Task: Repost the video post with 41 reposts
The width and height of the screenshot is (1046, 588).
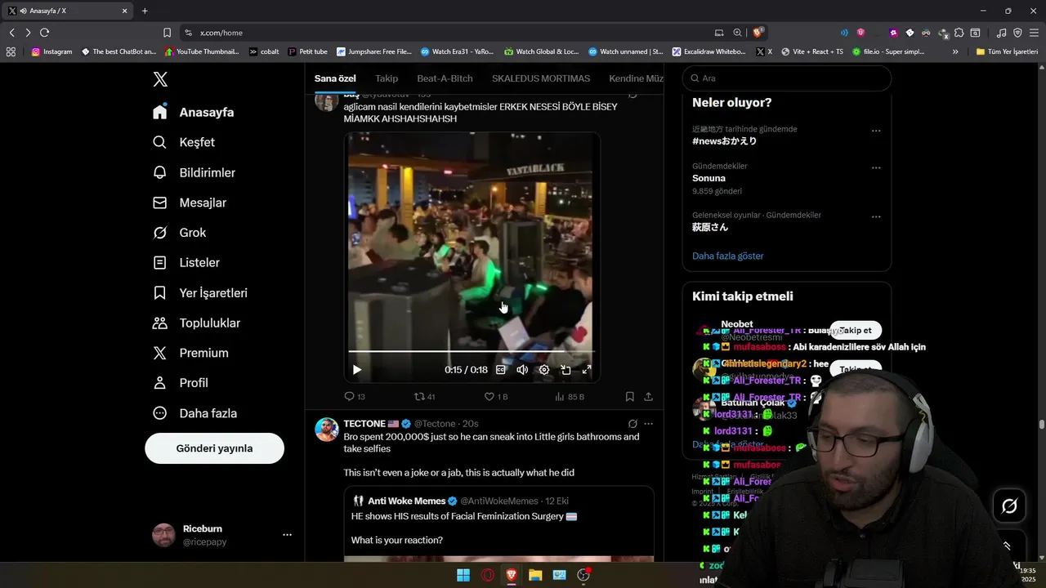Action: click(425, 397)
